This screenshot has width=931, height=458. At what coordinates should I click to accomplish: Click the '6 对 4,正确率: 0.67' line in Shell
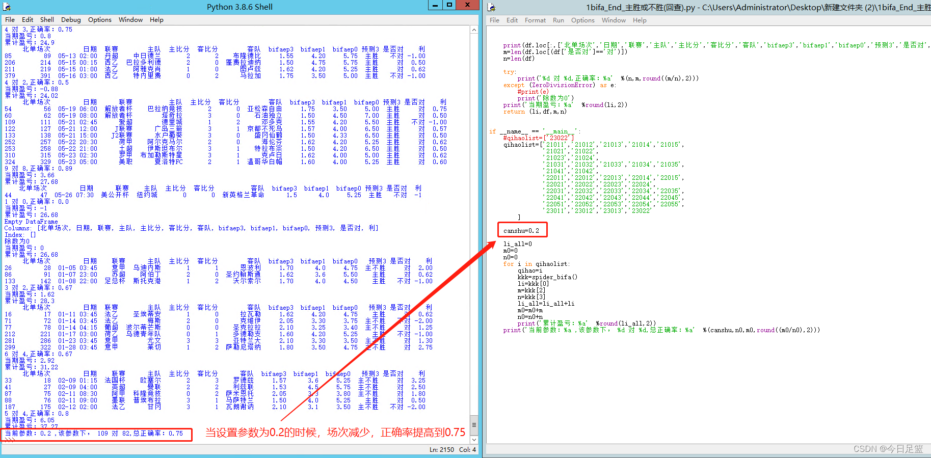(38, 354)
